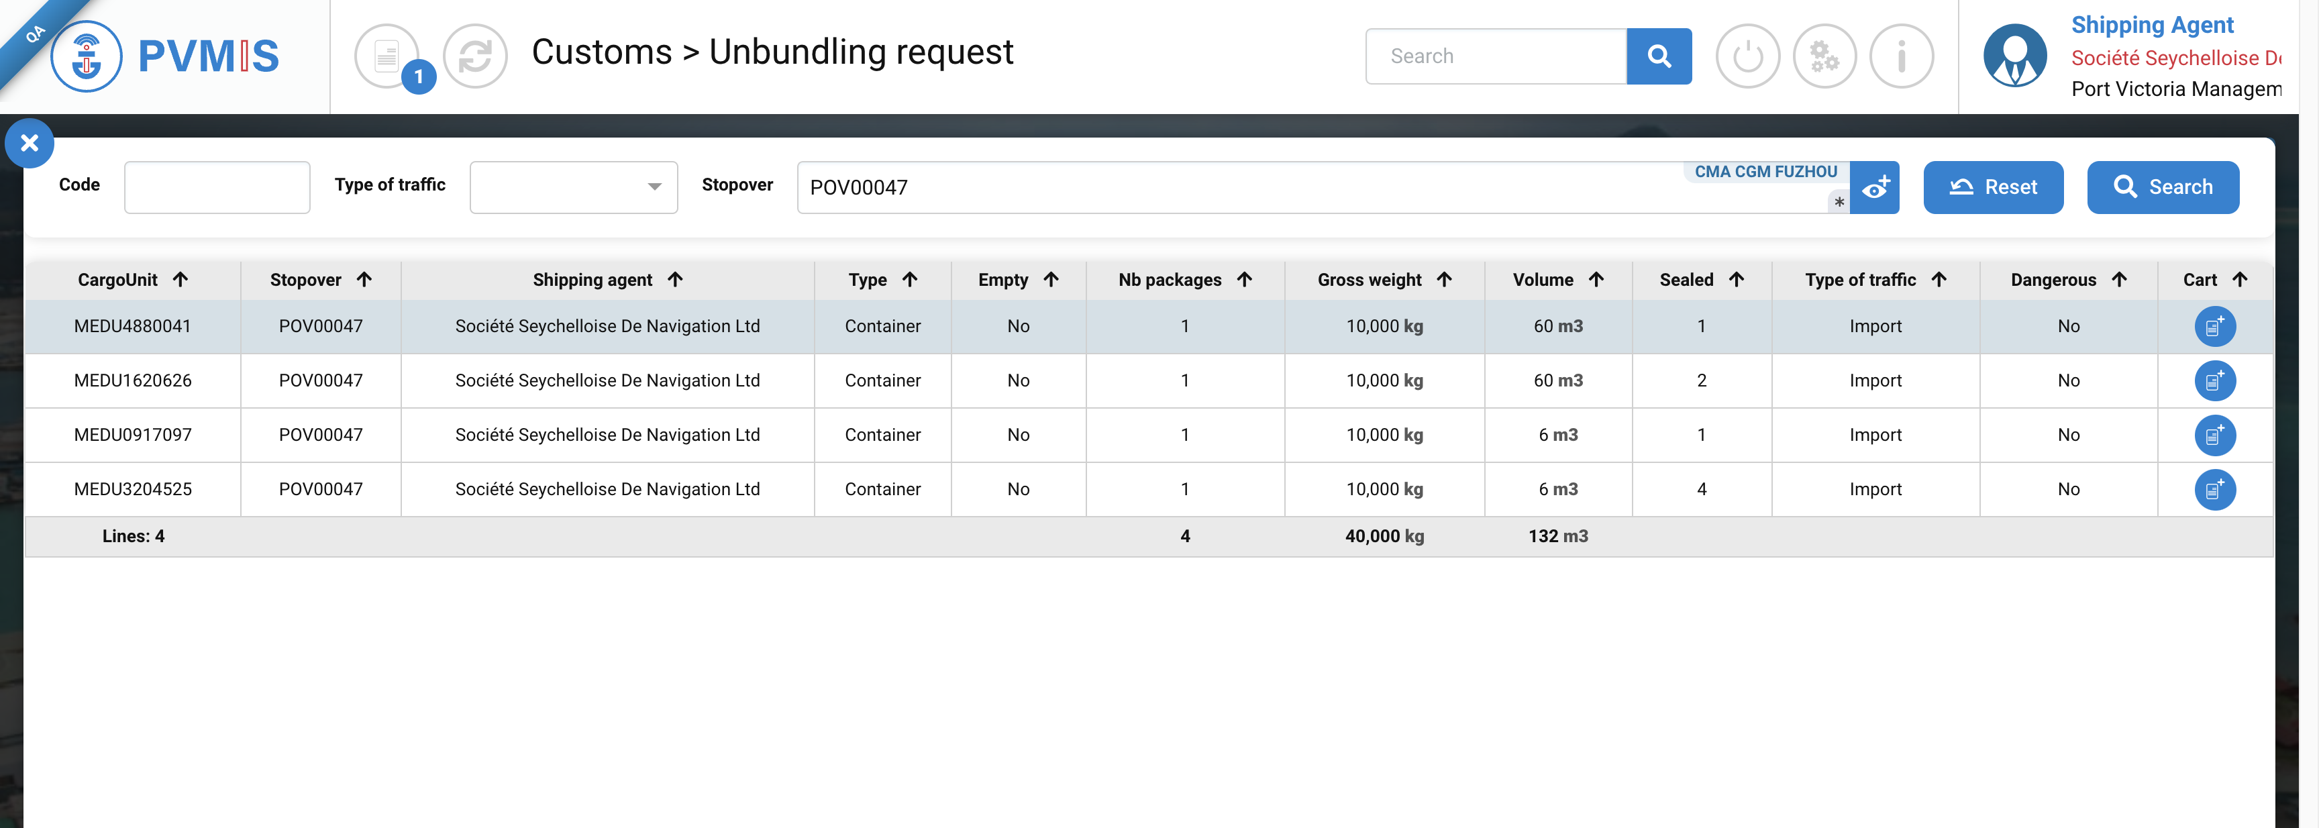Close the panel with the X button
The width and height of the screenshot is (2319, 828).
tap(29, 143)
